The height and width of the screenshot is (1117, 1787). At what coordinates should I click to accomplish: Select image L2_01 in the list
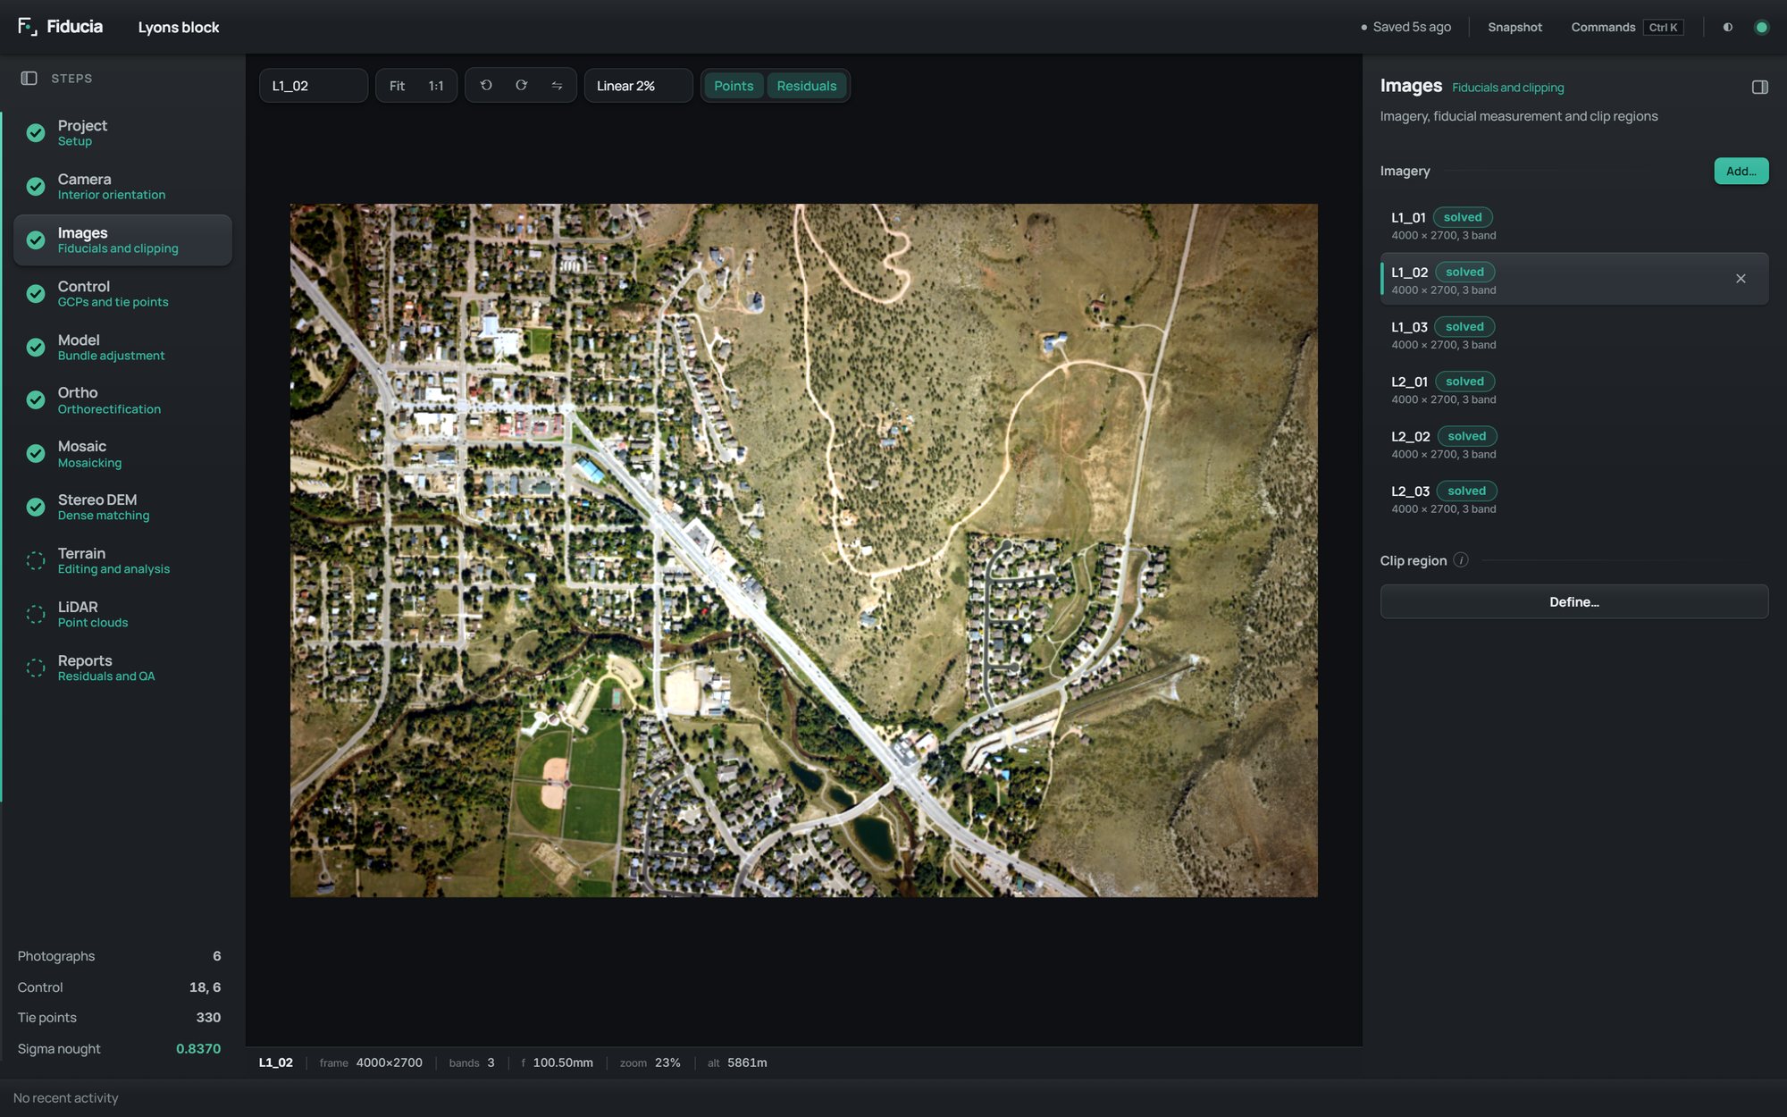click(1574, 390)
